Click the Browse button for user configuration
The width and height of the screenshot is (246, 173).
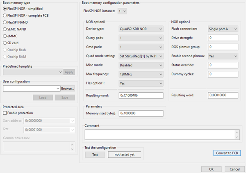click(x=68, y=88)
